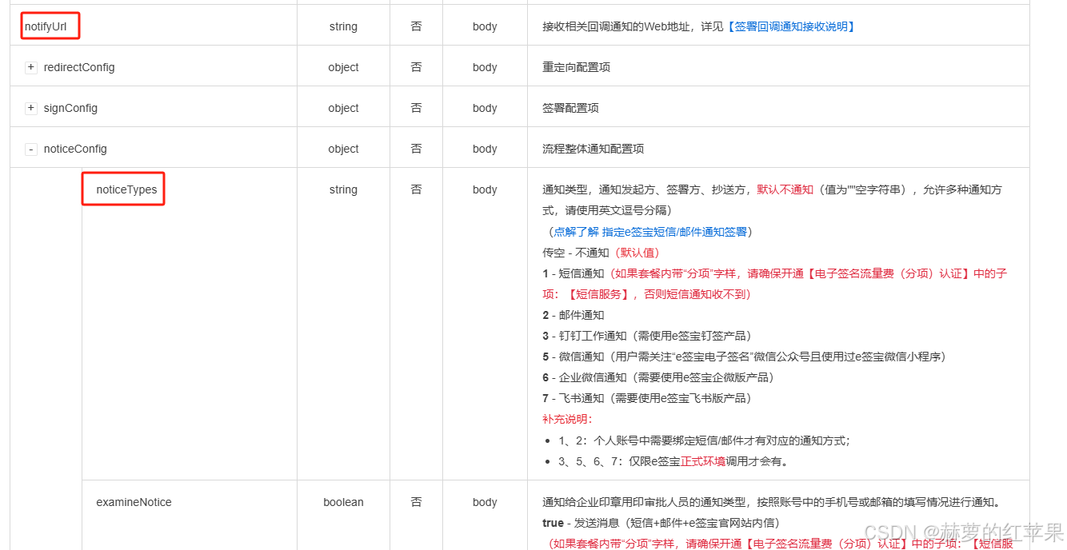
Task: Click the 'true - 发送消息' line
Action: (661, 523)
